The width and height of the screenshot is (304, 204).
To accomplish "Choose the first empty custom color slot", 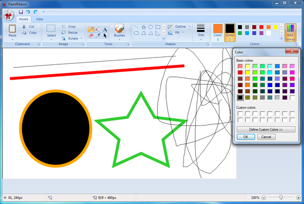I will [x=240, y=113].
